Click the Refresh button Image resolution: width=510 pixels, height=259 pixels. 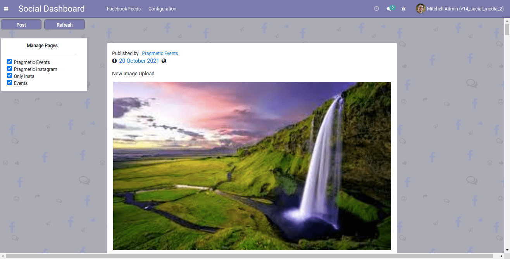(x=64, y=25)
